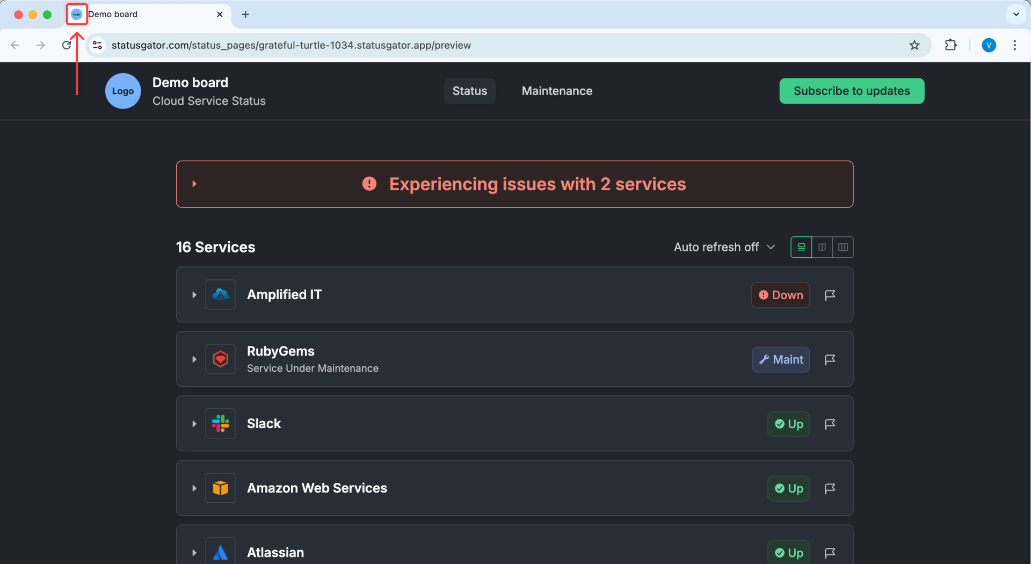Open a new browser tab

pyautogui.click(x=245, y=15)
